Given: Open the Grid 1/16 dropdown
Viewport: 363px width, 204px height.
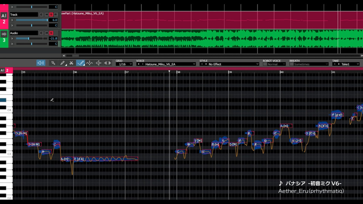Looking at the screenshot, I should 124,64.
